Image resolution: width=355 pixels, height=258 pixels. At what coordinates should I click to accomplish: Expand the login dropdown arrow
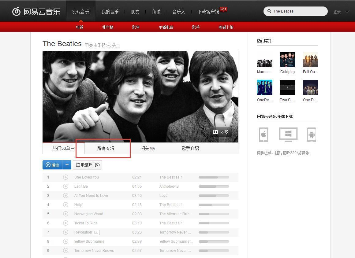pyautogui.click(x=347, y=12)
